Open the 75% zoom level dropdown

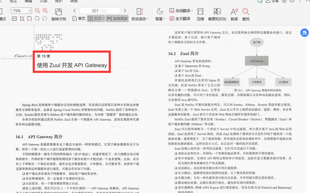30,11
